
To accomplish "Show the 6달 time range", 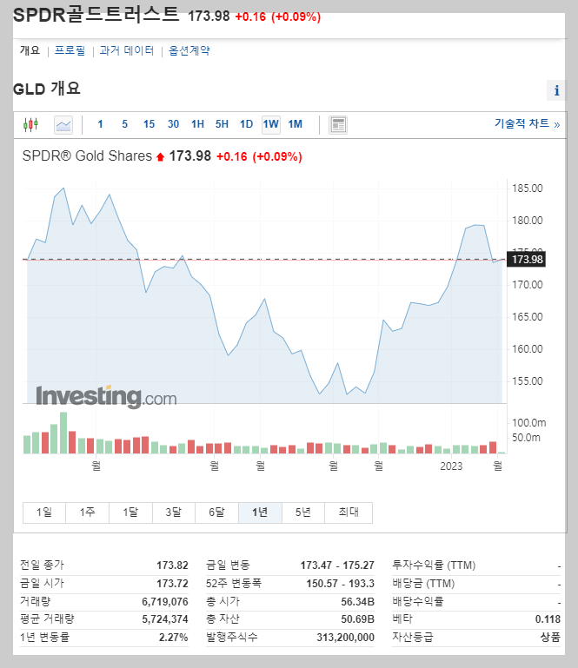I will click(217, 513).
